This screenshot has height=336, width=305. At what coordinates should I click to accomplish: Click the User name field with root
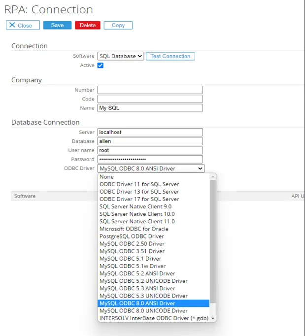[x=150, y=150]
